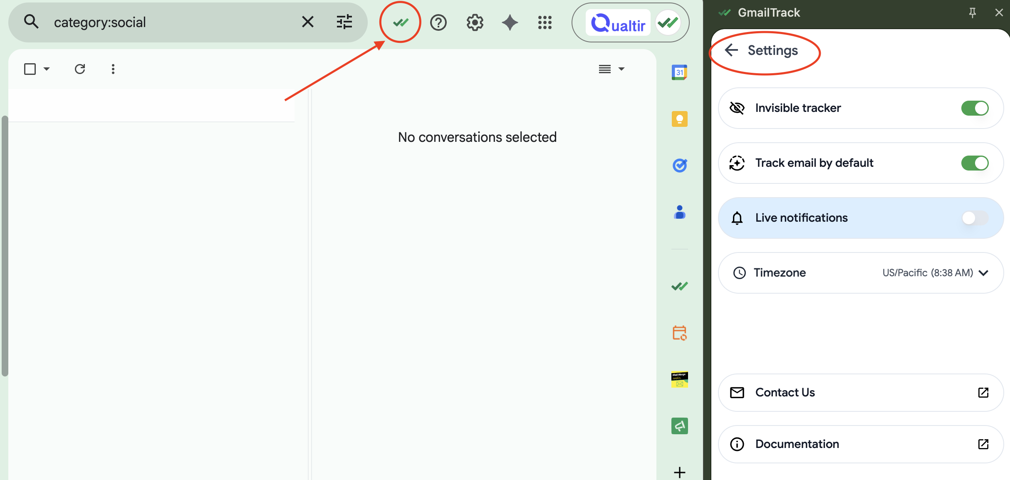
Task: Open Google Tasks side panel icon
Action: point(679,166)
